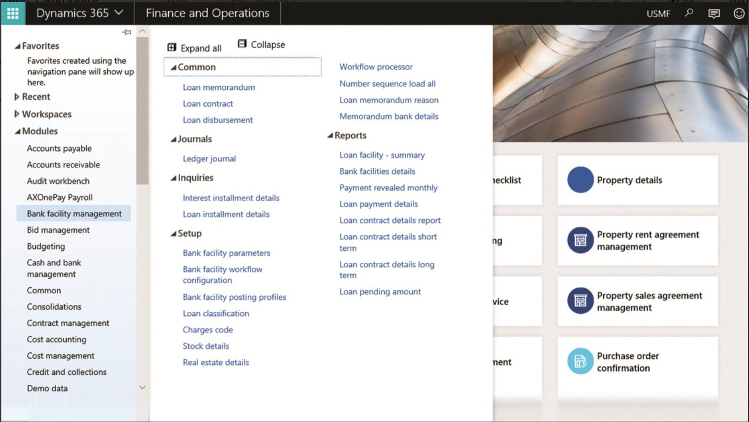The height and width of the screenshot is (422, 749).
Task: Click the smiley feedback icon
Action: click(x=739, y=14)
